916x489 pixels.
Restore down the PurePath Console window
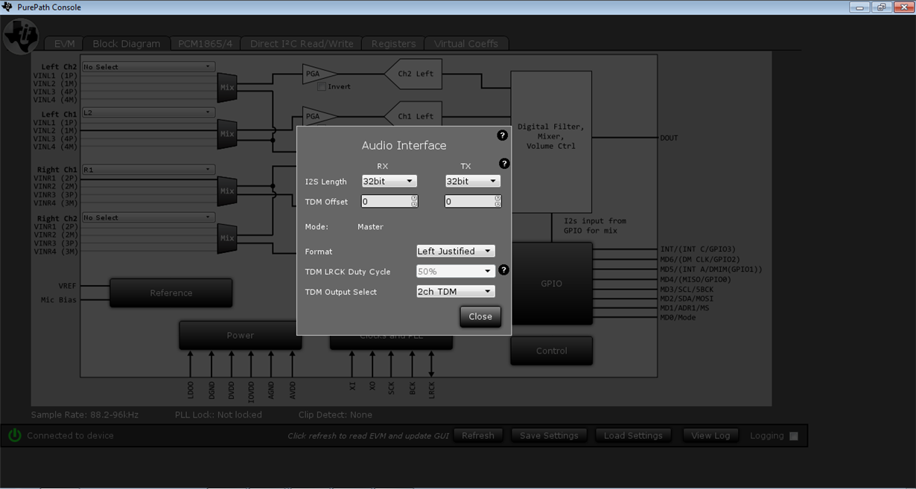click(881, 7)
